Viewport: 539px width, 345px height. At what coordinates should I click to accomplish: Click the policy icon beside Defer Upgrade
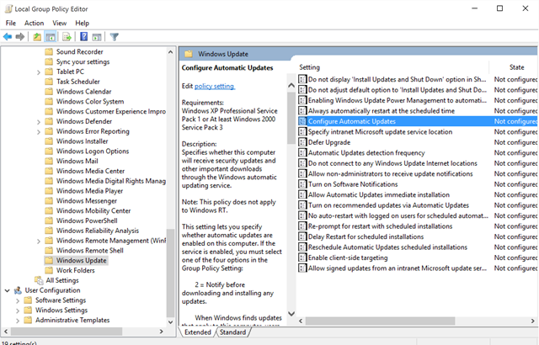coord(302,142)
